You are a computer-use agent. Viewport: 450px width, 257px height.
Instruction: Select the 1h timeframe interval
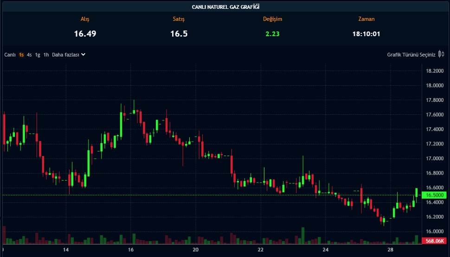pyautogui.click(x=46, y=55)
